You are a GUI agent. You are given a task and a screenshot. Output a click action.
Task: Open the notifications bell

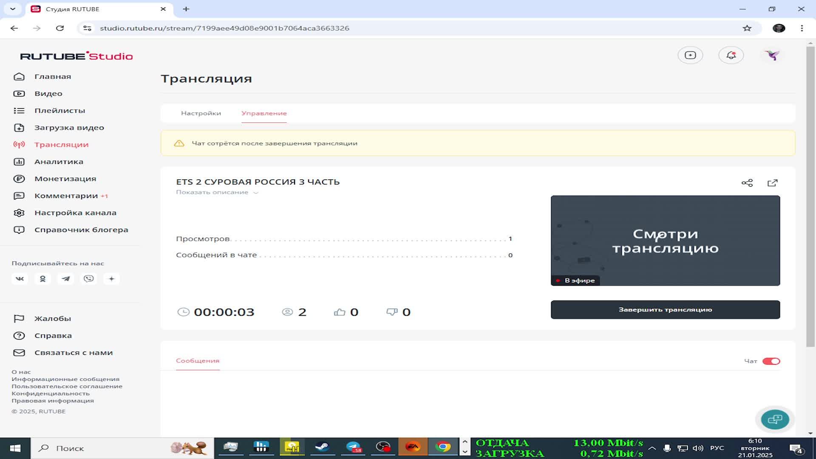click(x=731, y=55)
